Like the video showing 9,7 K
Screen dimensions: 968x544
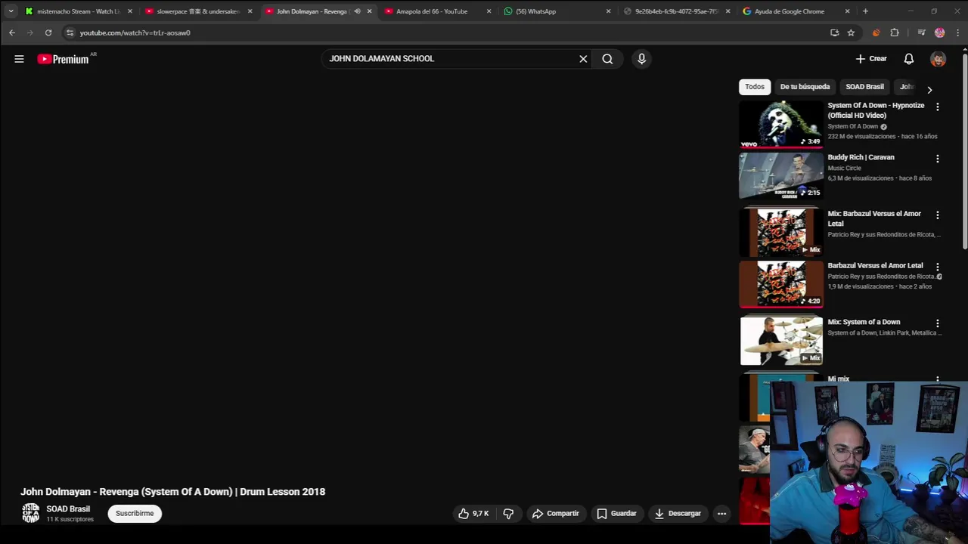tap(473, 514)
